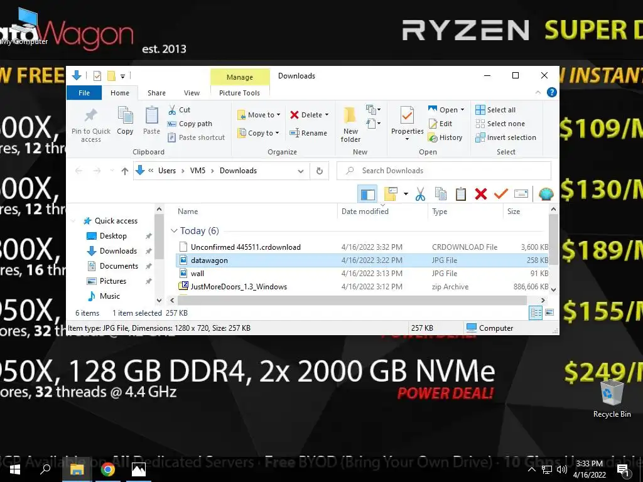Toggle the navigation pane toolbar icon
This screenshot has width=643, height=482.
click(x=367, y=194)
